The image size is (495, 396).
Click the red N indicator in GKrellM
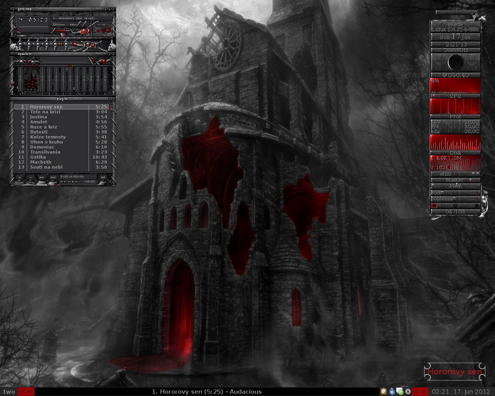pos(434,206)
